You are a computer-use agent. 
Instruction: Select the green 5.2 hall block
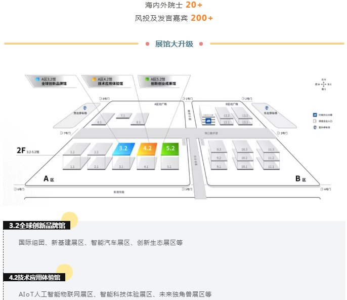coord(170,148)
